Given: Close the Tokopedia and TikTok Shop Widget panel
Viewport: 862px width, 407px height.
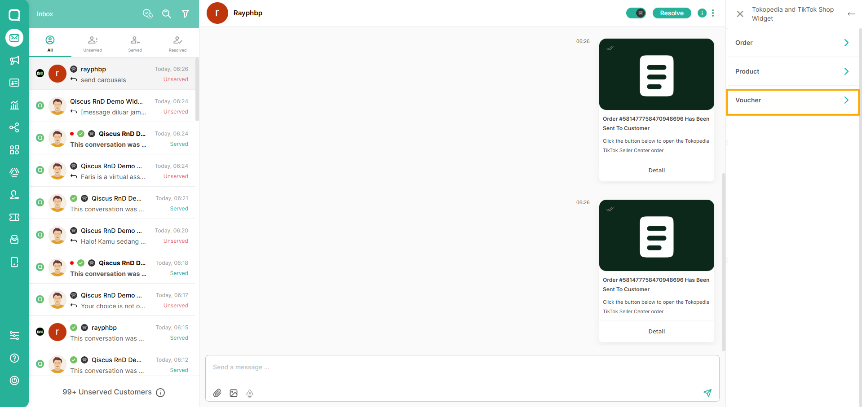Looking at the screenshot, I should click(x=740, y=14).
